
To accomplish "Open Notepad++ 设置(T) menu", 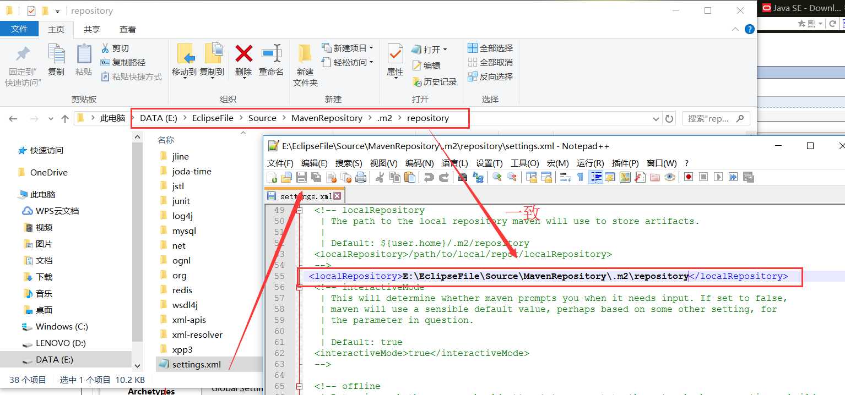I will [x=489, y=163].
